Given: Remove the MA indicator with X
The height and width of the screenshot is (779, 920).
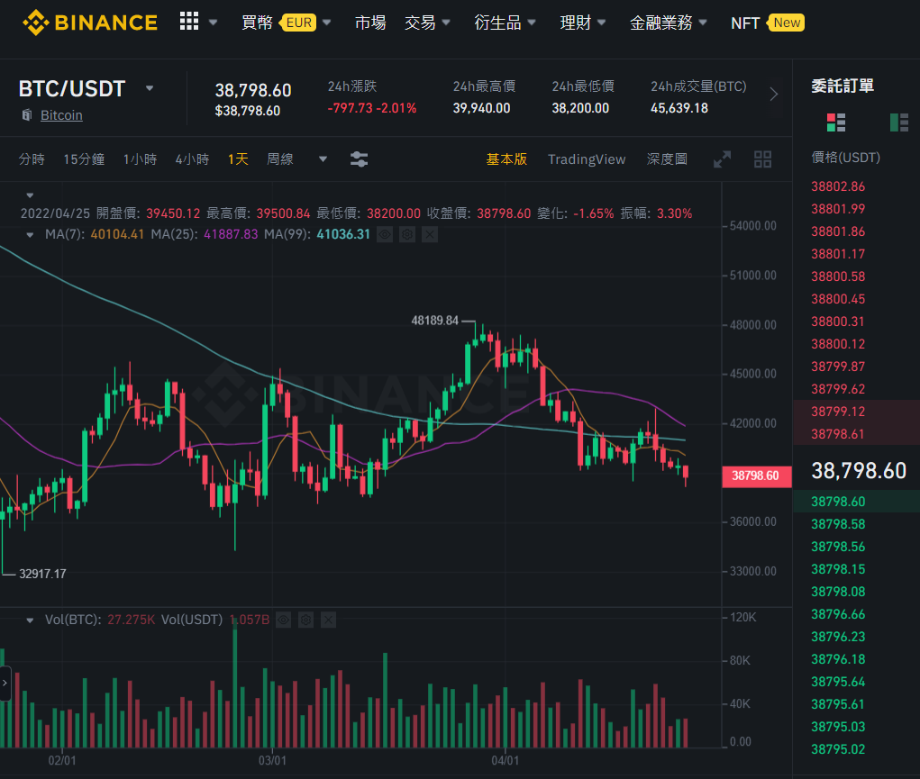Looking at the screenshot, I should pos(430,235).
